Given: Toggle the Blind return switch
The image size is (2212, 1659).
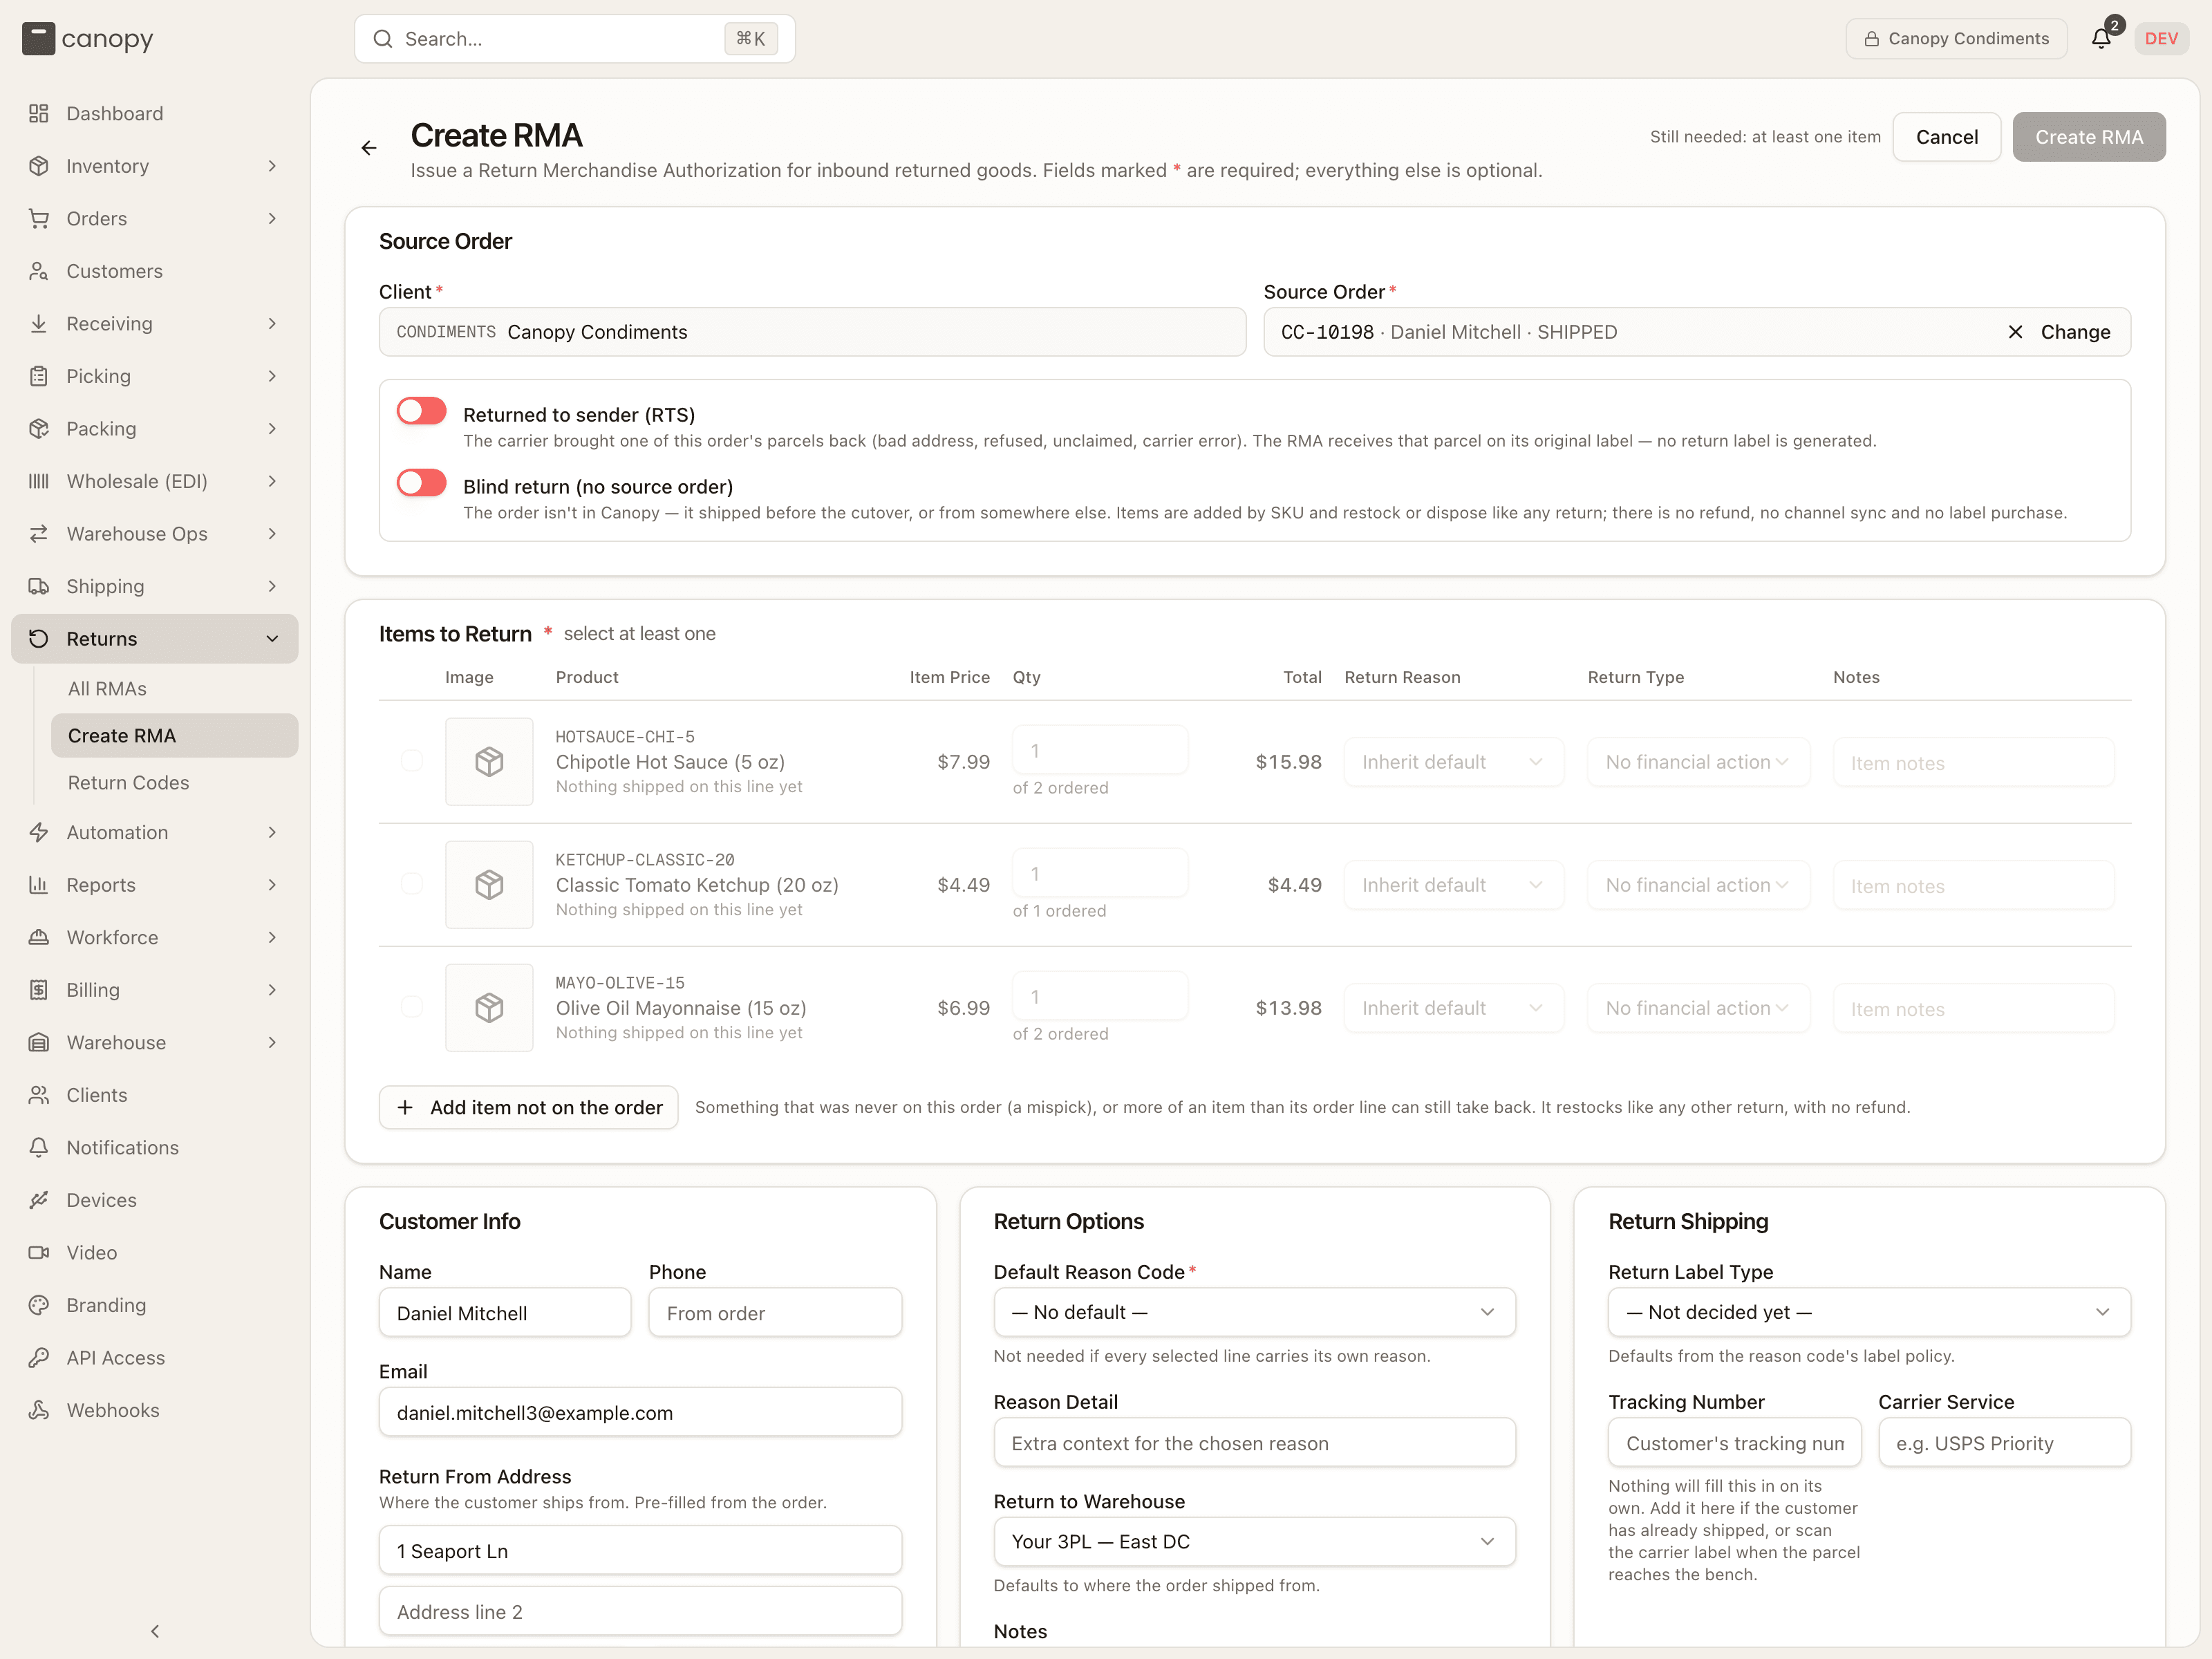Looking at the screenshot, I should tap(421, 483).
